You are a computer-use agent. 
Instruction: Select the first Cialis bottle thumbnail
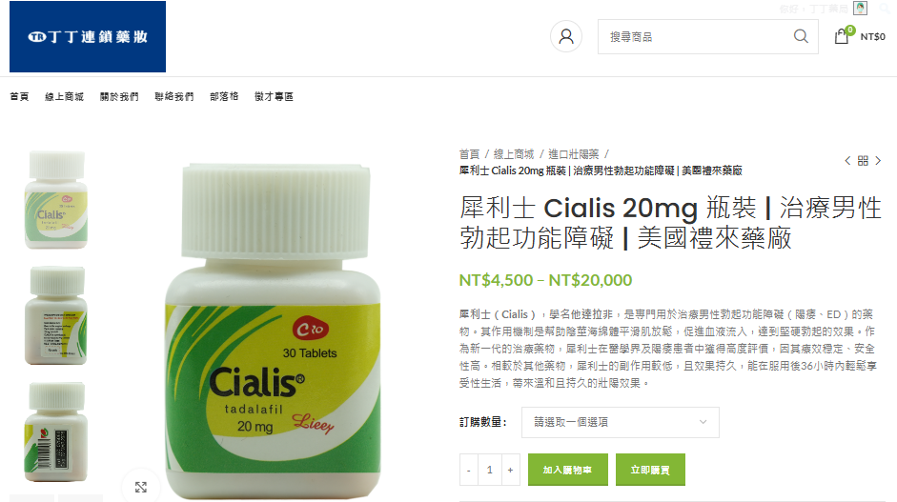56,199
